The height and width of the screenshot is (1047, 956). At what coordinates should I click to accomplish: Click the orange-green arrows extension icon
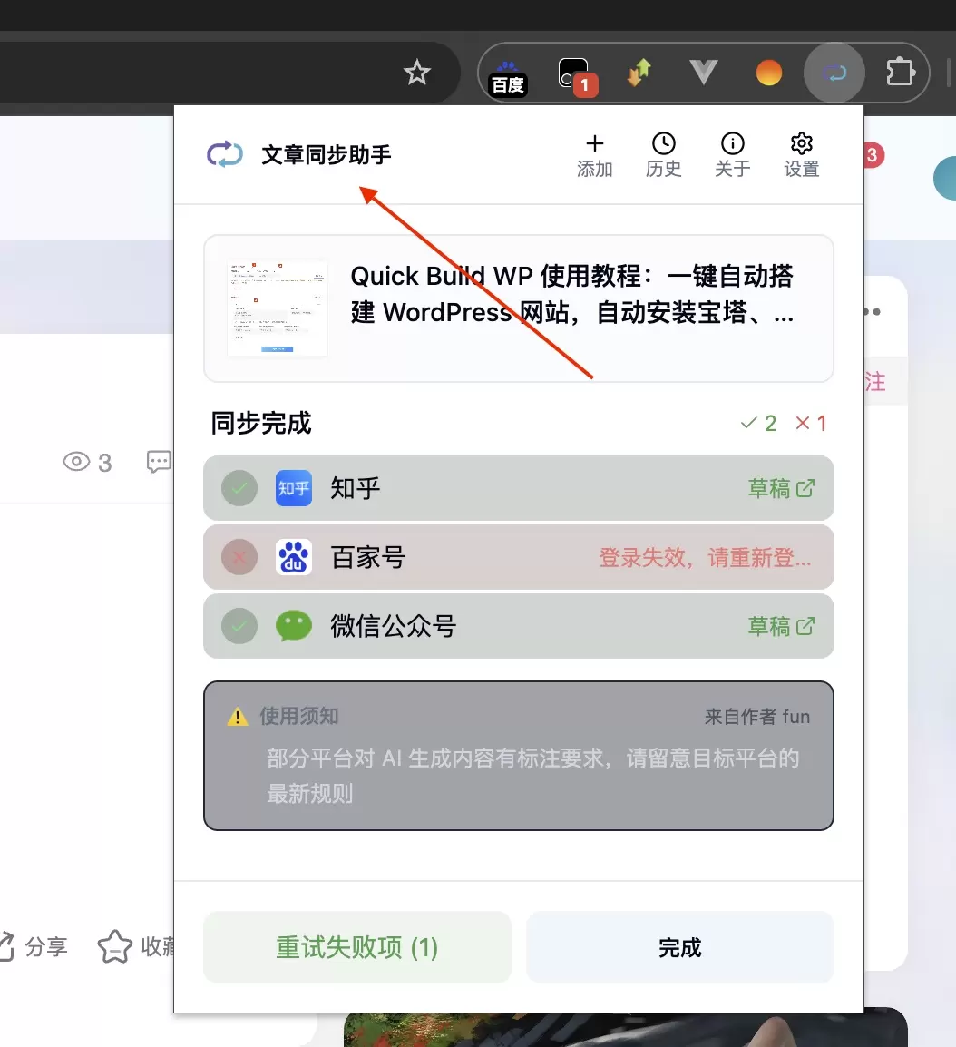click(x=639, y=72)
